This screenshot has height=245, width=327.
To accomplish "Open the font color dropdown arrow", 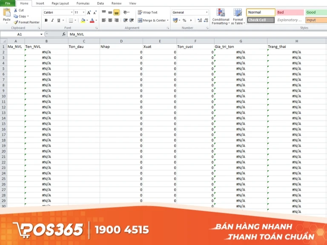I will coord(96,20).
